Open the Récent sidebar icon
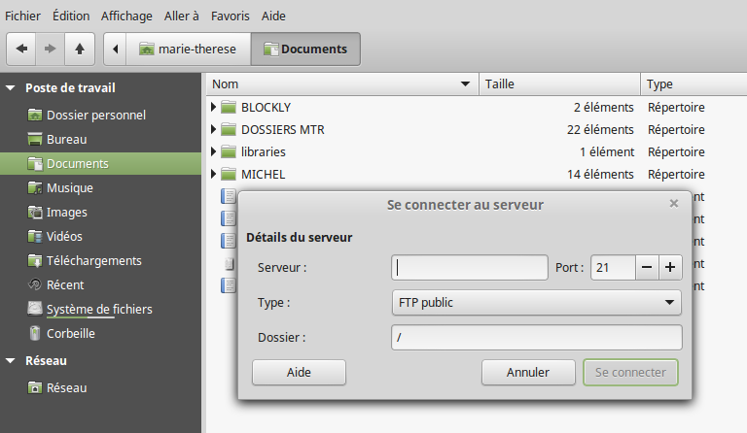Screen dimensions: 747x433 pos(35,284)
